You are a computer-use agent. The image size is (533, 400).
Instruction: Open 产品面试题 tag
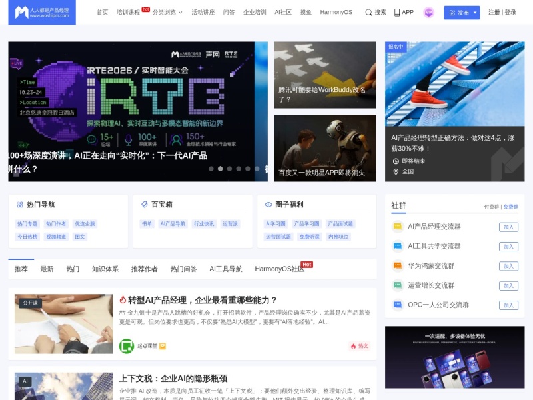coord(340,224)
